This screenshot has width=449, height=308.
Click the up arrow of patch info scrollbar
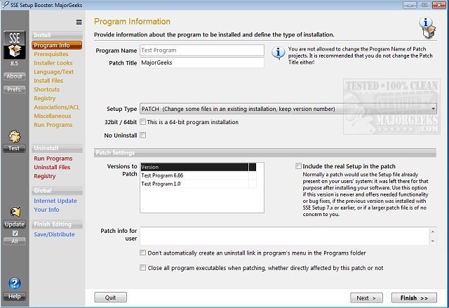[433, 232]
